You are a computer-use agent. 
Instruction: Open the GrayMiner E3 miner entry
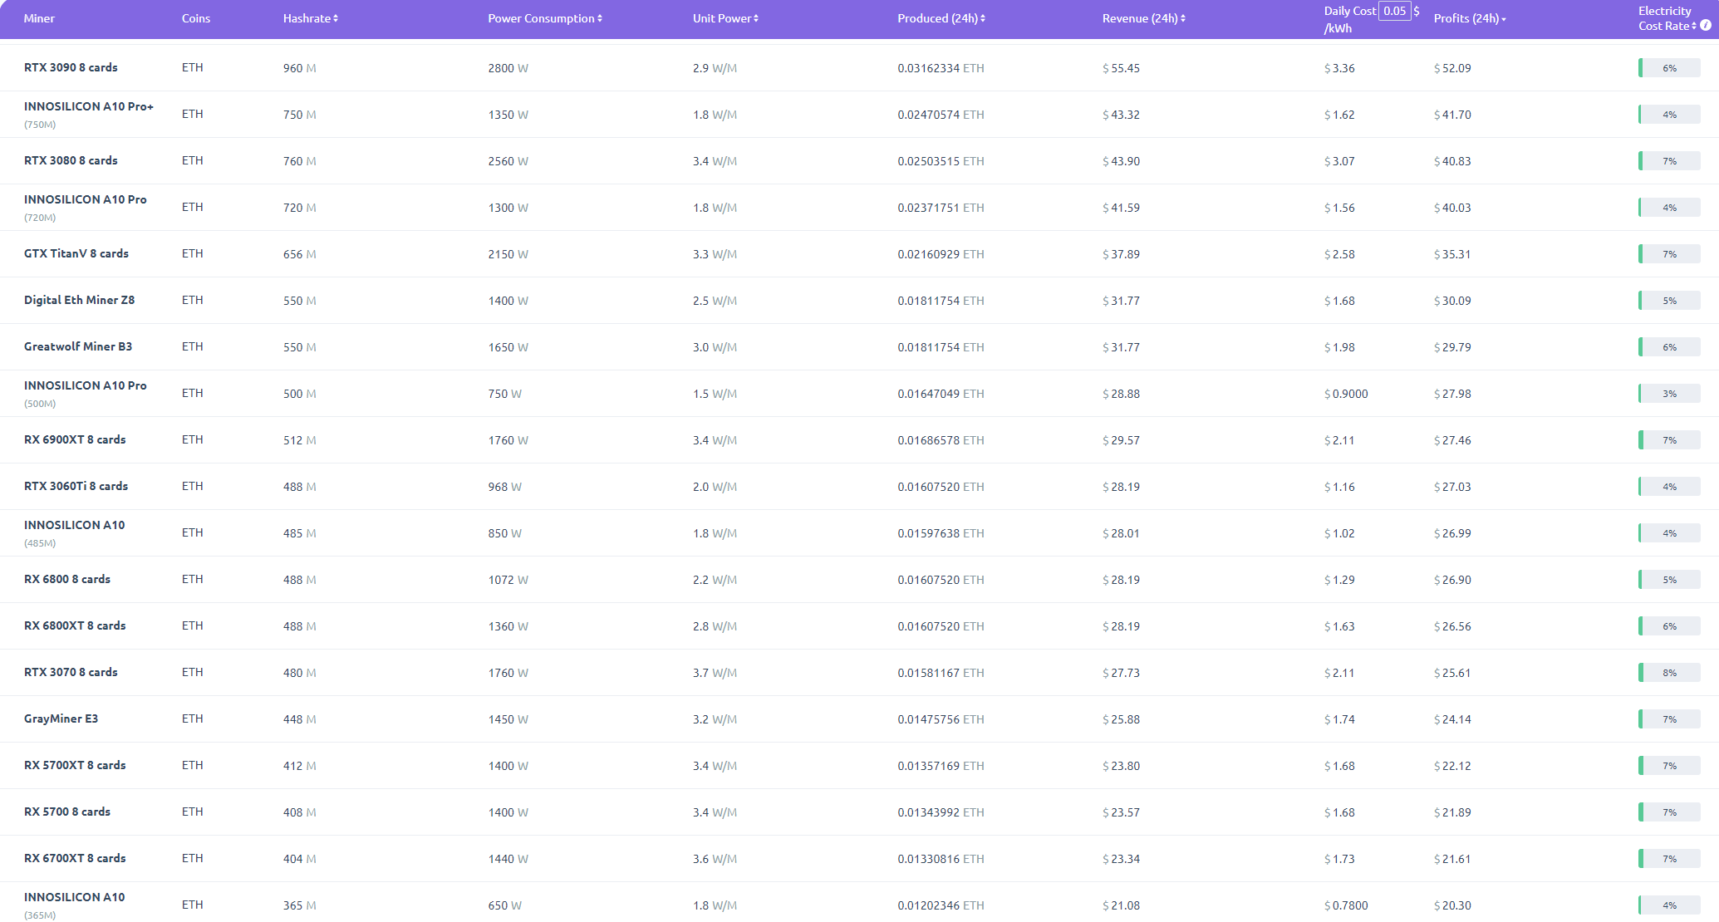pos(61,718)
